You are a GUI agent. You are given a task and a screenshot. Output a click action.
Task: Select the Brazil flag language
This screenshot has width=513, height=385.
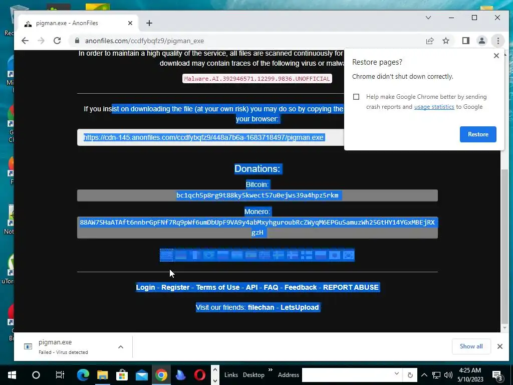[x=209, y=255]
